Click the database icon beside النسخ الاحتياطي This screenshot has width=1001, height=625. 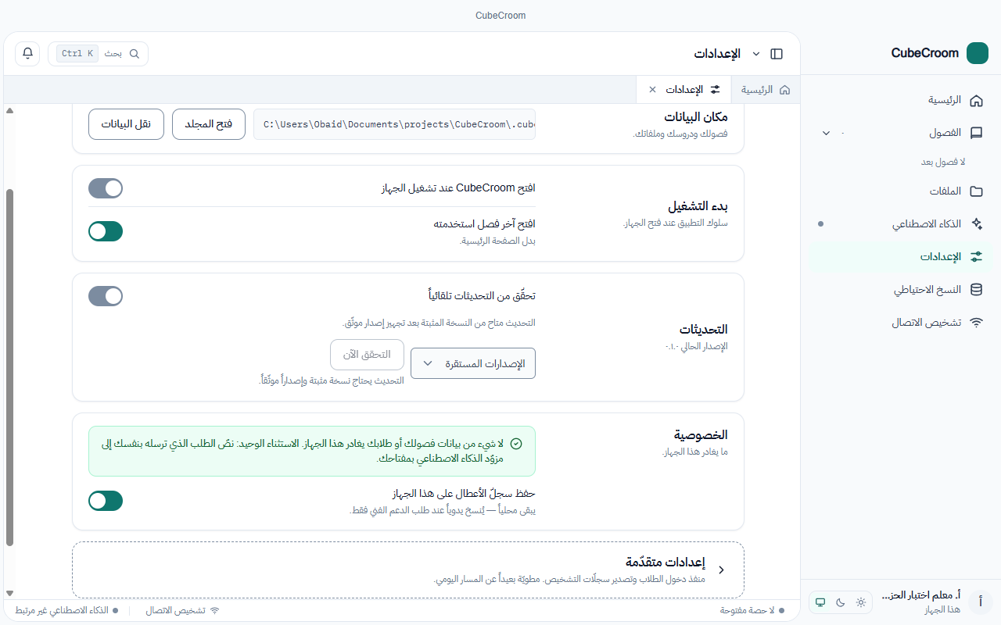point(976,290)
